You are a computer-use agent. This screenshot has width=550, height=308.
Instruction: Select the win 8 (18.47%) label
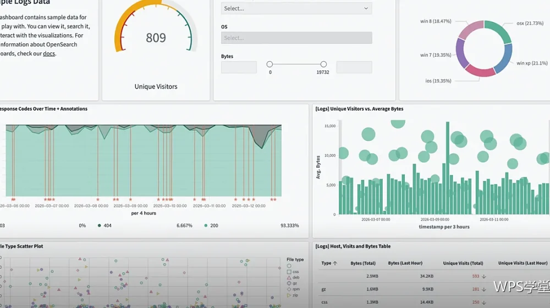[x=436, y=21]
